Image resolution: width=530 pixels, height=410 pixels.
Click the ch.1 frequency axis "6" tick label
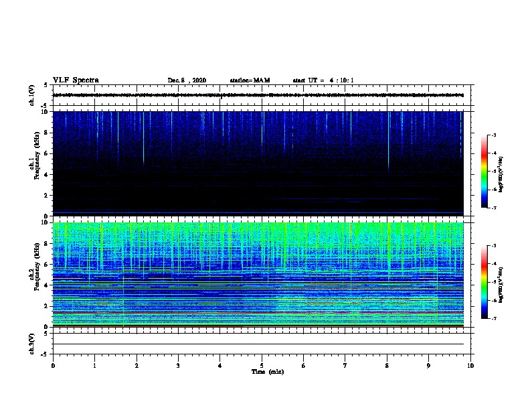coord(46,153)
